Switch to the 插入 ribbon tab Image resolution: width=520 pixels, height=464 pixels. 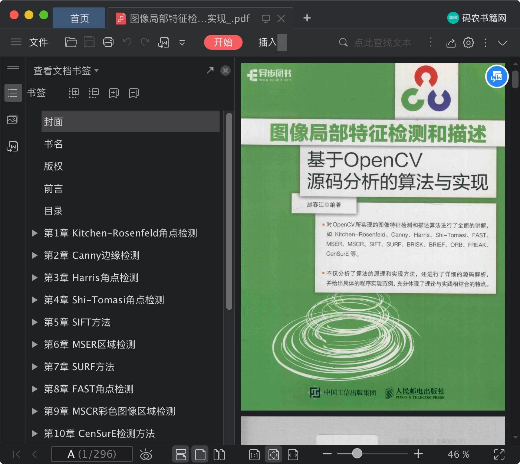267,42
